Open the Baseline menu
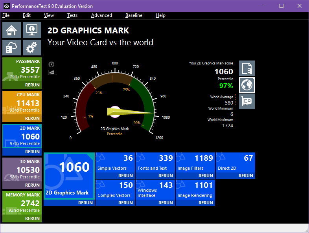The width and height of the screenshot is (309, 233). click(x=134, y=15)
